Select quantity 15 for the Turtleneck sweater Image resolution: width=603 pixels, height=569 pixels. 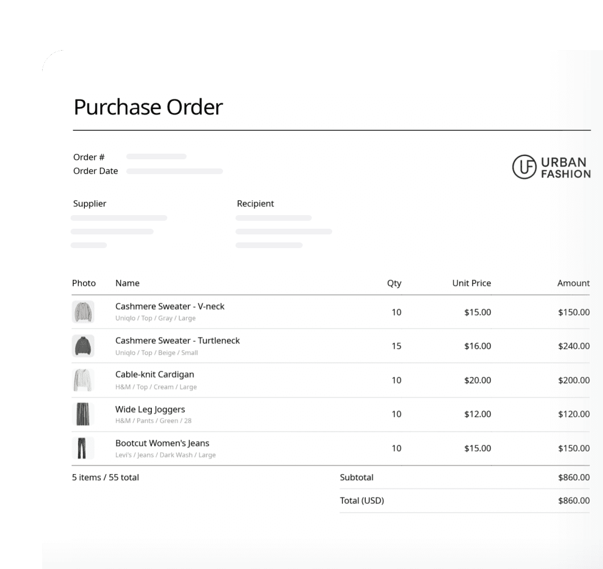(x=397, y=346)
